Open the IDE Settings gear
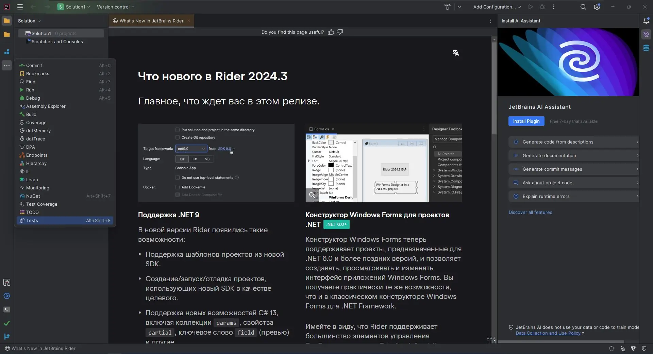The height and width of the screenshot is (354, 653). click(x=597, y=7)
